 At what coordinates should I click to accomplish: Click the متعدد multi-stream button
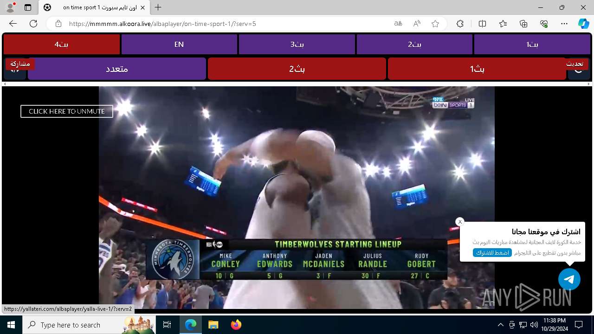[117, 69]
